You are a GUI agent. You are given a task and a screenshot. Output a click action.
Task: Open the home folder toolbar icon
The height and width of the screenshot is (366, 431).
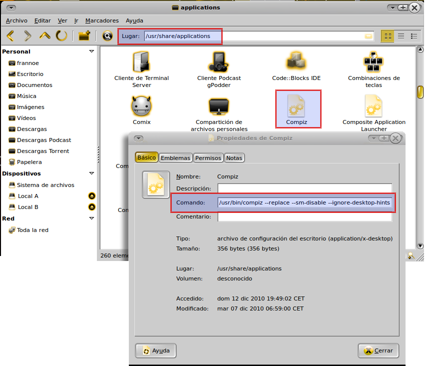click(84, 36)
